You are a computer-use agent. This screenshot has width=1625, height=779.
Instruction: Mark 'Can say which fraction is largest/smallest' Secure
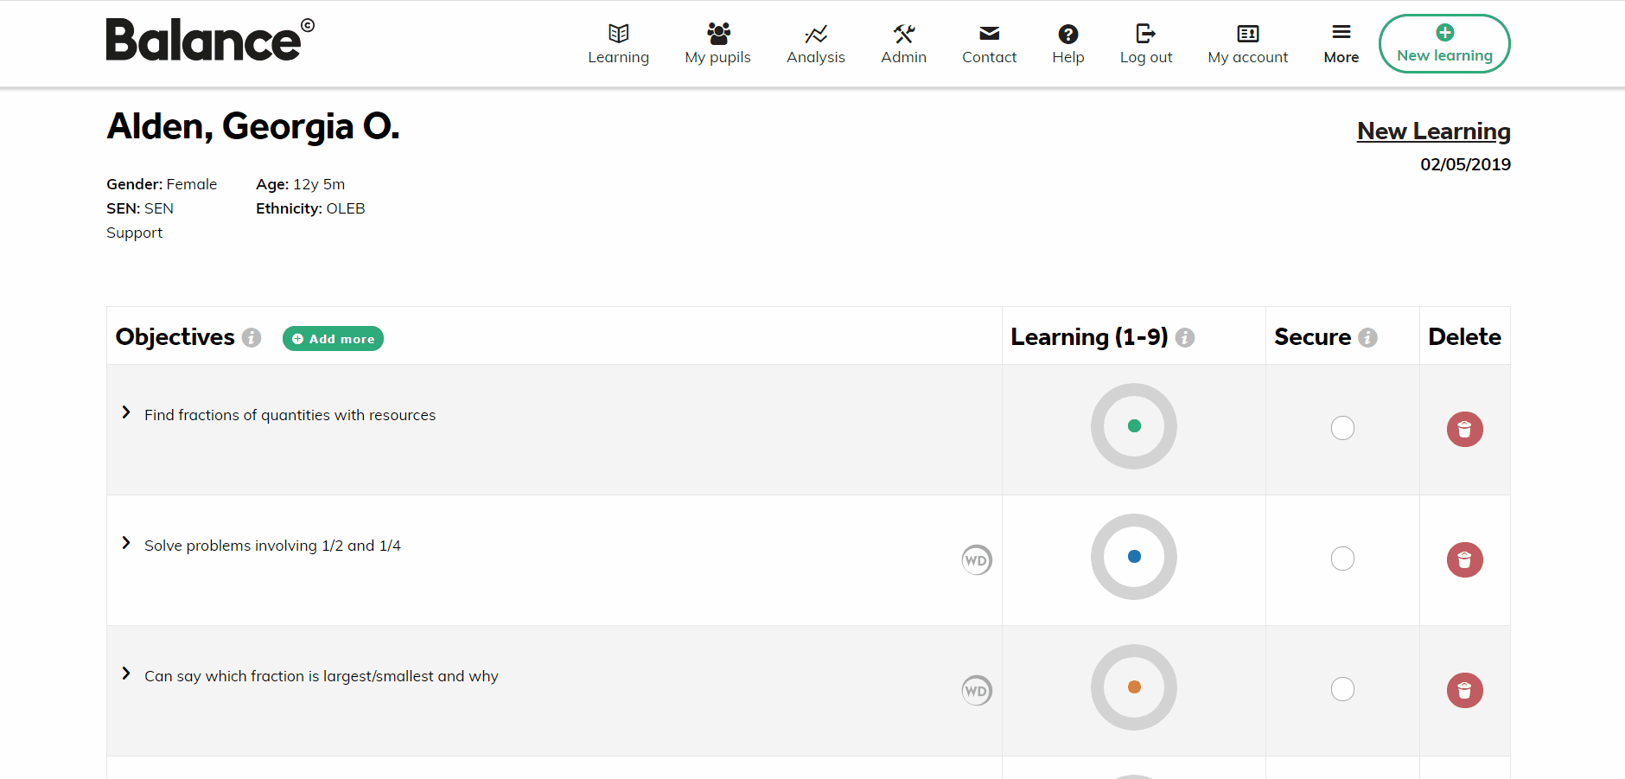(1342, 689)
